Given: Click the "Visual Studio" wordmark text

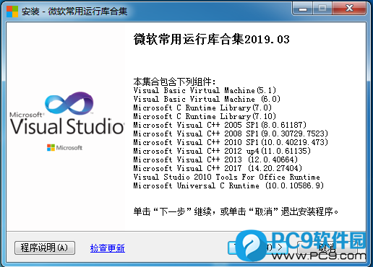Looking at the screenshot, I should 67,126.
